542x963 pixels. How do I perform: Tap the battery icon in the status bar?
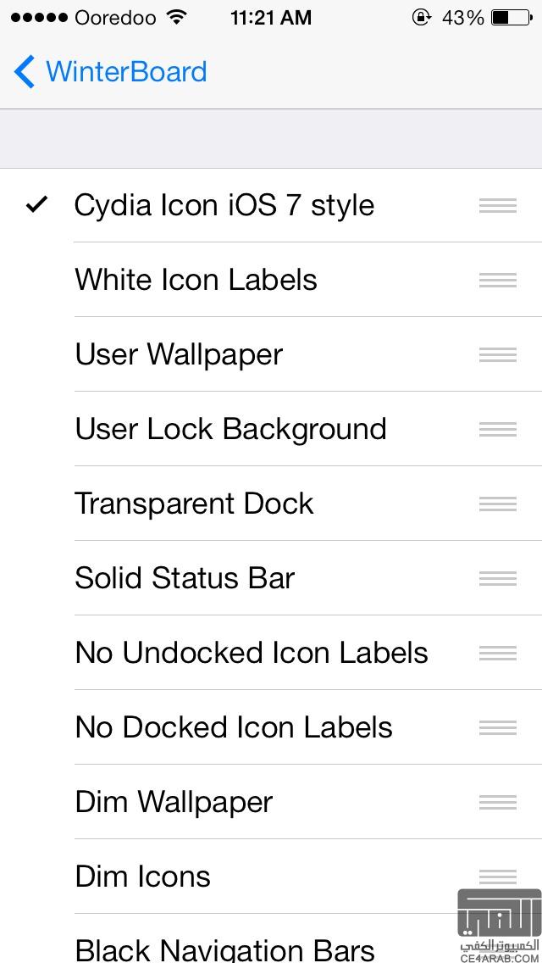(512, 17)
